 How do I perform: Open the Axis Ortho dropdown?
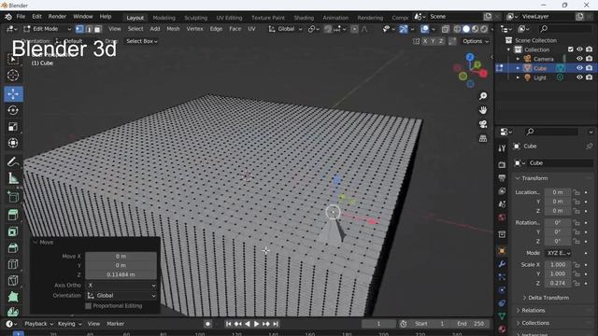coord(121,286)
